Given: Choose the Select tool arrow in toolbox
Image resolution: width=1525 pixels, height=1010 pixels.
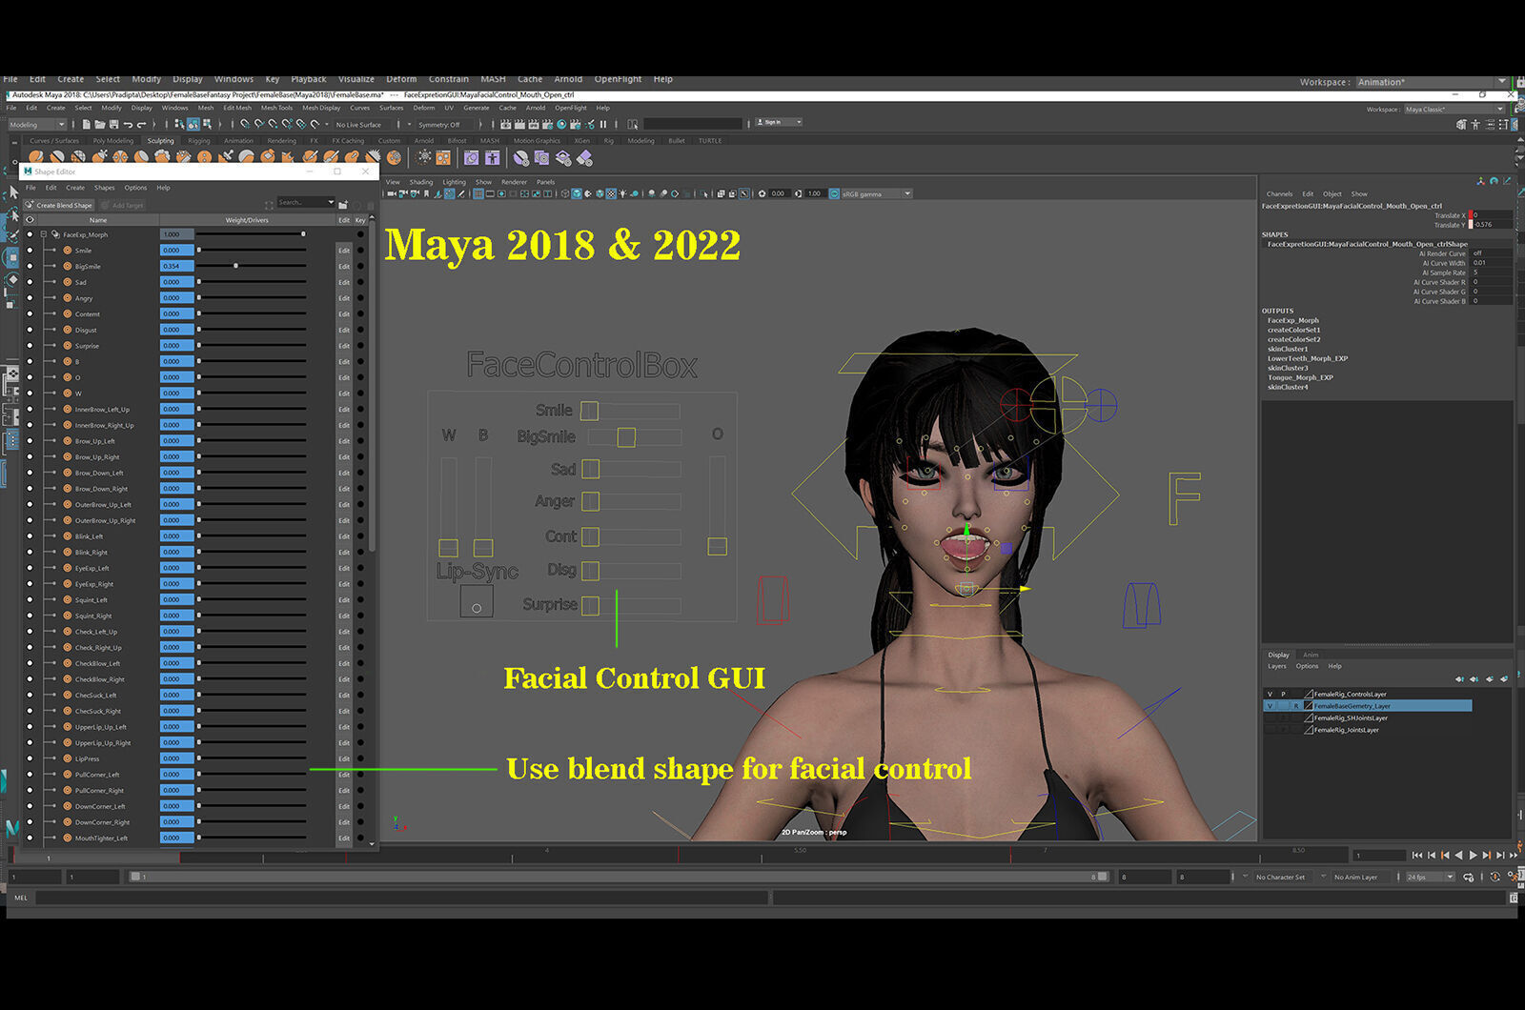Looking at the screenshot, I should click(x=13, y=192).
